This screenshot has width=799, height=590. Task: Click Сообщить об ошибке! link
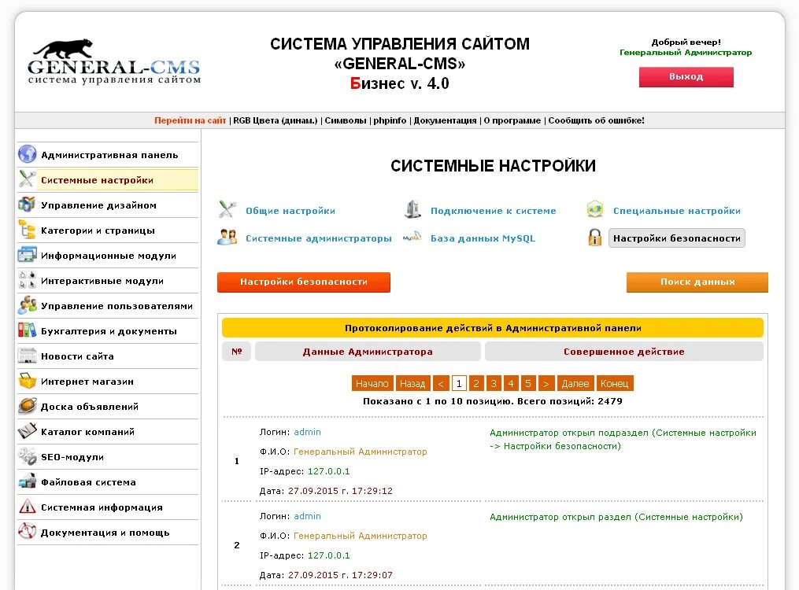click(596, 120)
